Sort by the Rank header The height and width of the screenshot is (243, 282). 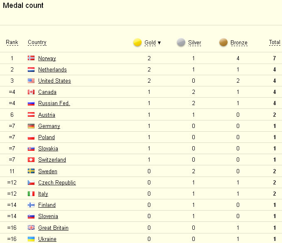click(12, 42)
